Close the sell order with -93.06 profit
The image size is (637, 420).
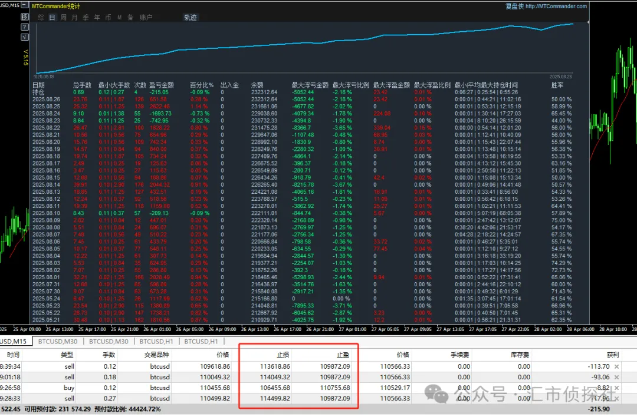[617, 377]
